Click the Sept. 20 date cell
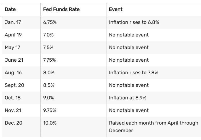The width and height of the screenshot is (201, 140). [x=14, y=85]
